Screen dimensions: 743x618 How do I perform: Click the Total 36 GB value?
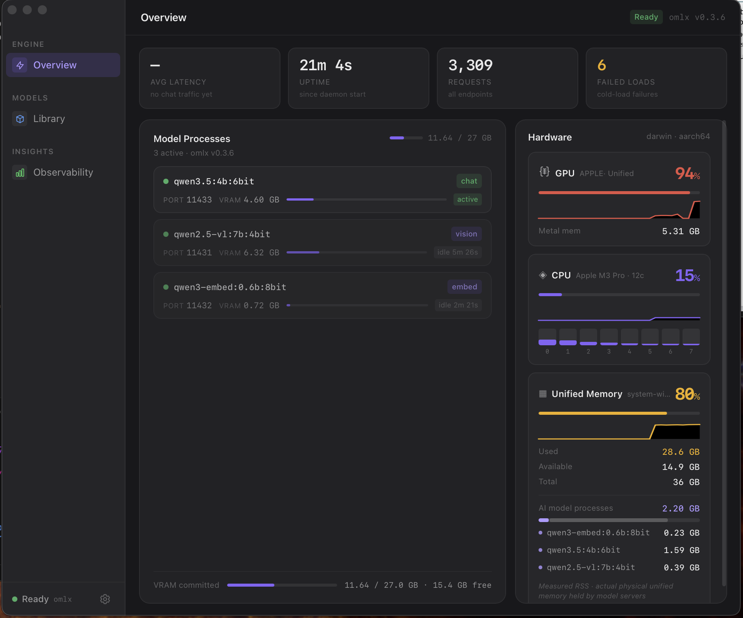coord(686,482)
